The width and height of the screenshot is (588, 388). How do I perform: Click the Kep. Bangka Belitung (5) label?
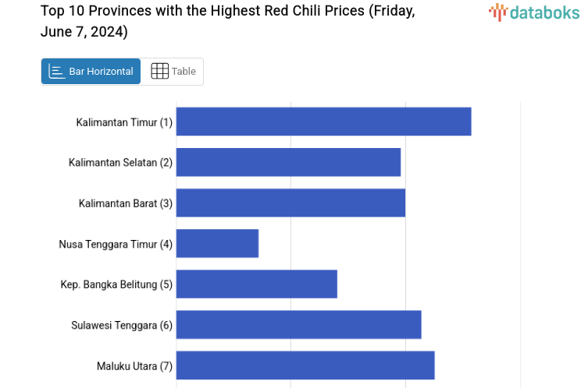tap(116, 284)
